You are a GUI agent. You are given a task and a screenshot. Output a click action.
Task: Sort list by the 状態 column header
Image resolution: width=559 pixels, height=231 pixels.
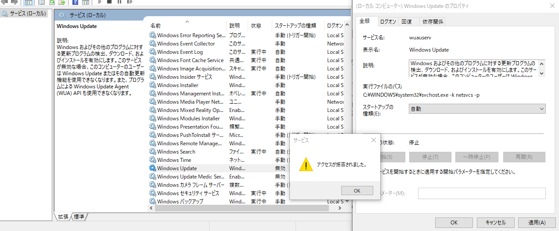(260, 26)
